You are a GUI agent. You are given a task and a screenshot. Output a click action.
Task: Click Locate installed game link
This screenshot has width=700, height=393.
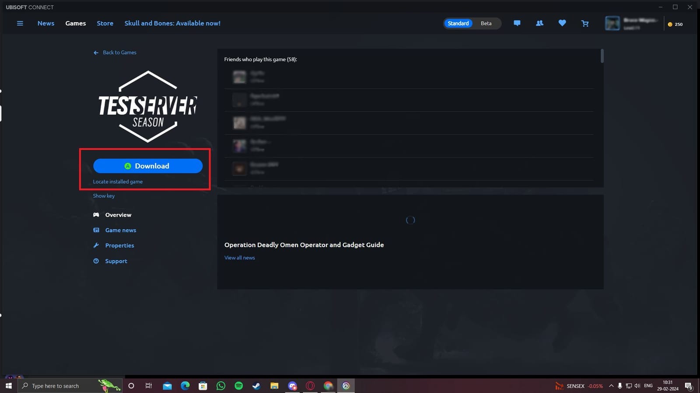118,182
